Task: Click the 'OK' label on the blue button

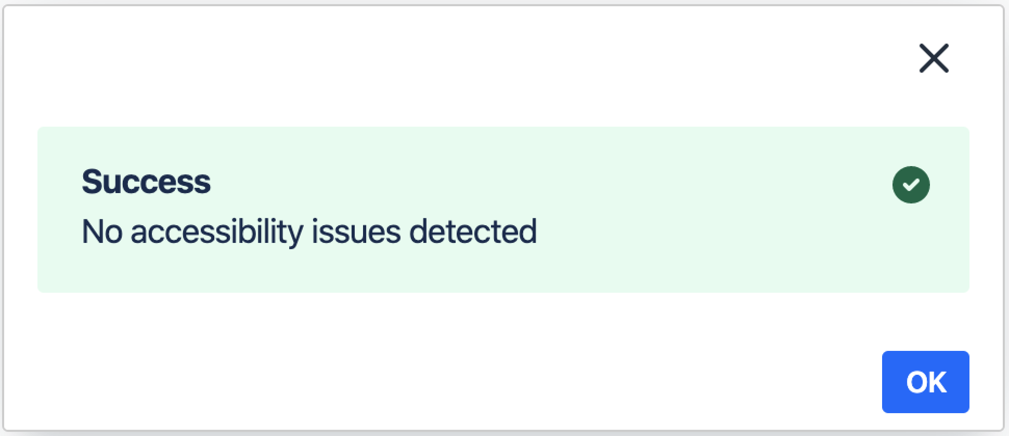Action: pos(926,383)
